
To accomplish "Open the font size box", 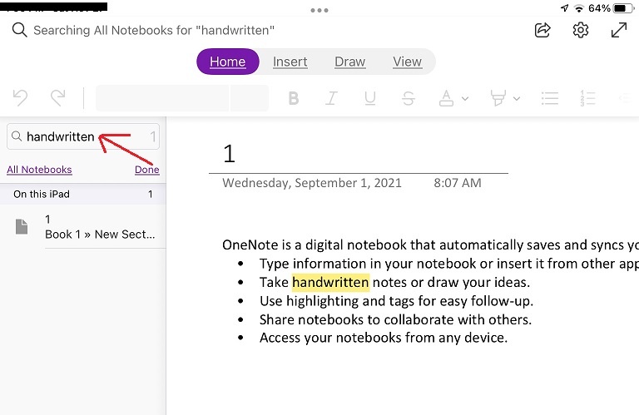I will tap(250, 98).
